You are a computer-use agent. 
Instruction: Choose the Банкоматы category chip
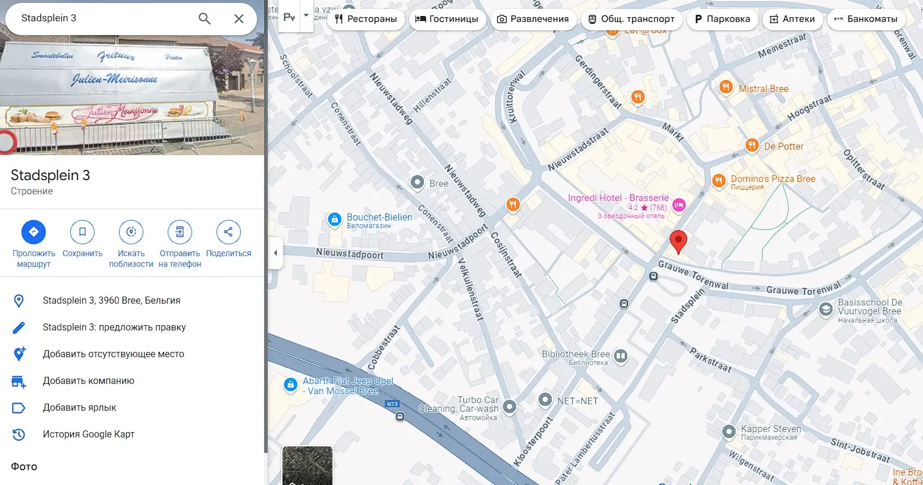(866, 19)
